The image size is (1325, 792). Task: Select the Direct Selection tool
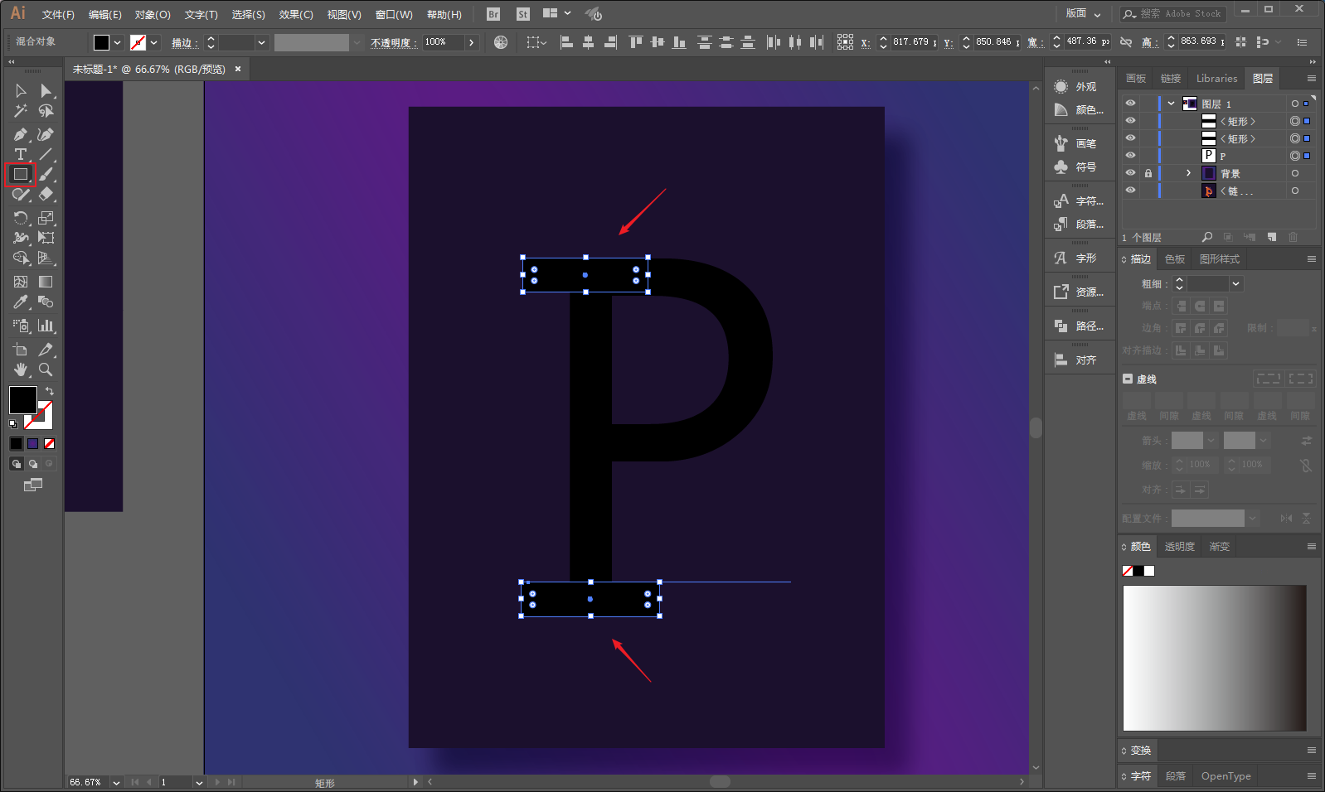pyautogui.click(x=46, y=91)
